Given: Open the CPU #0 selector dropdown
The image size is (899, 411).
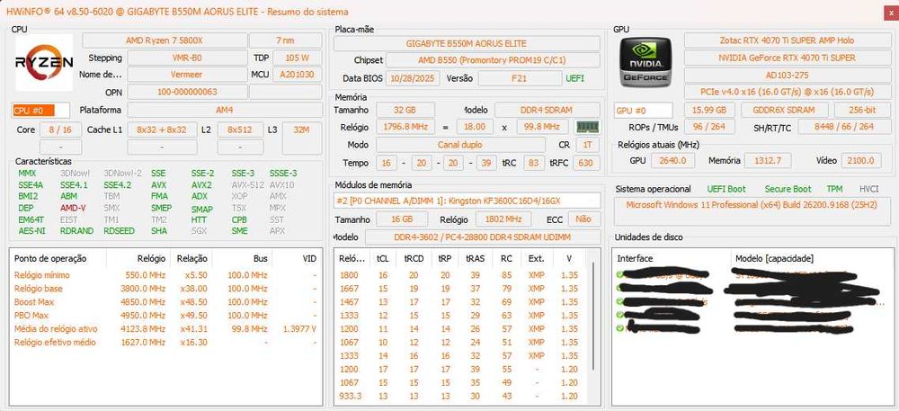Looking at the screenshot, I should pyautogui.click(x=40, y=110).
